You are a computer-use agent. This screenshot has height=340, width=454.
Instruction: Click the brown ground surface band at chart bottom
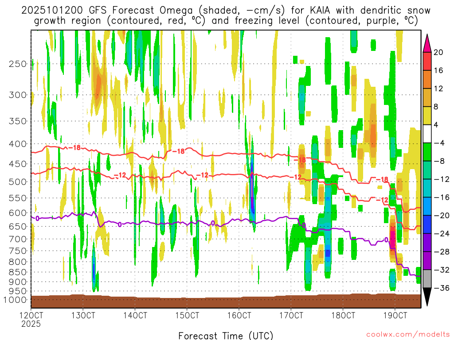226,301
